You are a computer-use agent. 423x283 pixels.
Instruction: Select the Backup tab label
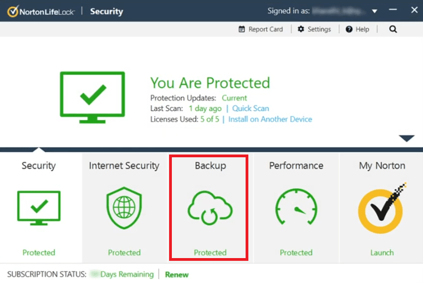(211, 166)
